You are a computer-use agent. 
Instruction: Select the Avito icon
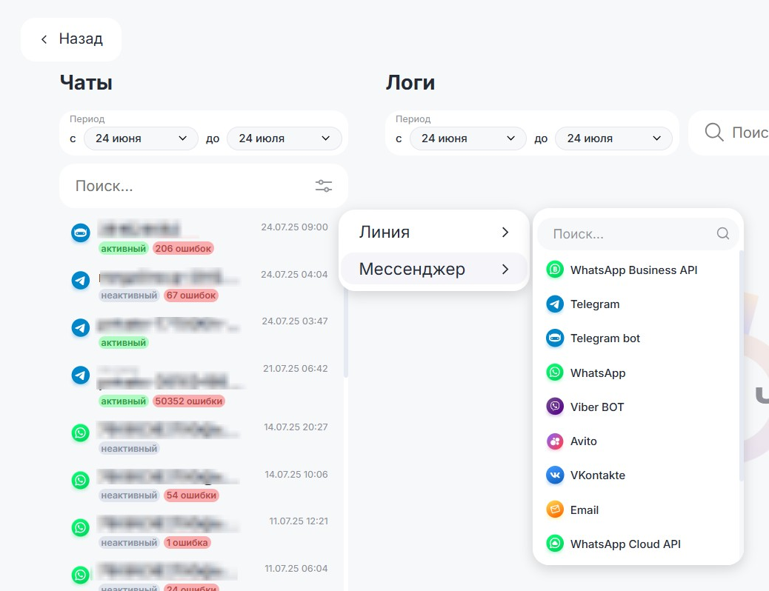point(555,441)
